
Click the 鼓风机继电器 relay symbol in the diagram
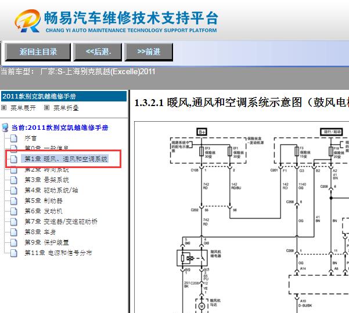[x=192, y=258]
